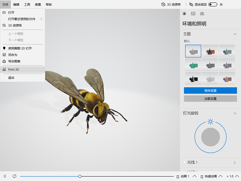Select the default gray theme thumbnail
Screen dimensions: 241x181
[x=193, y=51]
